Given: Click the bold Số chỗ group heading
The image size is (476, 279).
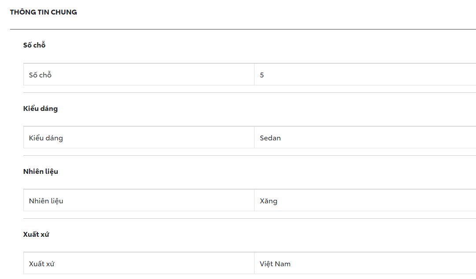Looking at the screenshot, I should pyautogui.click(x=34, y=45).
